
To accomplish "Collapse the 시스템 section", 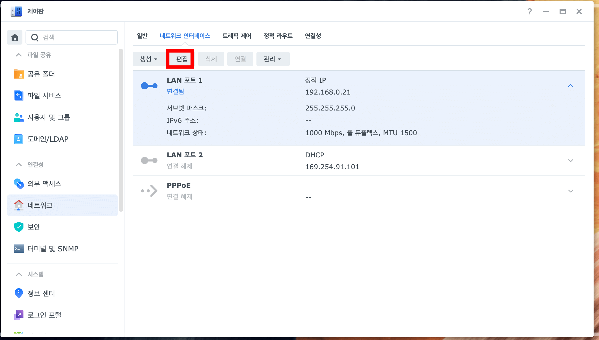I will [x=19, y=274].
